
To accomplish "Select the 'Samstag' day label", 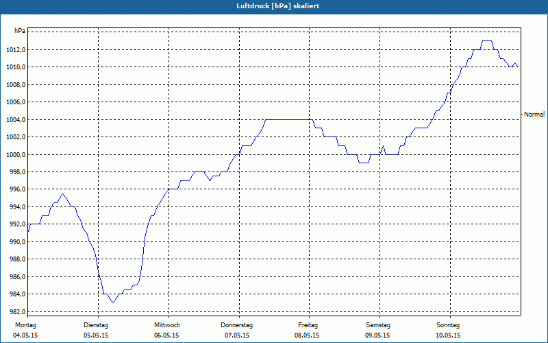I will (x=378, y=325).
